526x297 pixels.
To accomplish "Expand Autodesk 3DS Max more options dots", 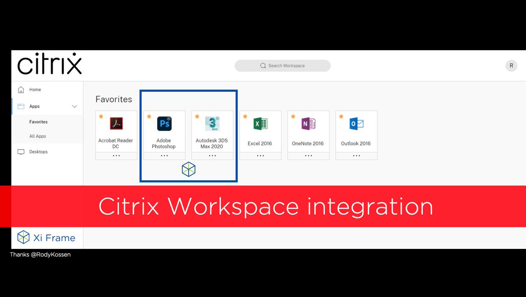I will [x=213, y=156].
